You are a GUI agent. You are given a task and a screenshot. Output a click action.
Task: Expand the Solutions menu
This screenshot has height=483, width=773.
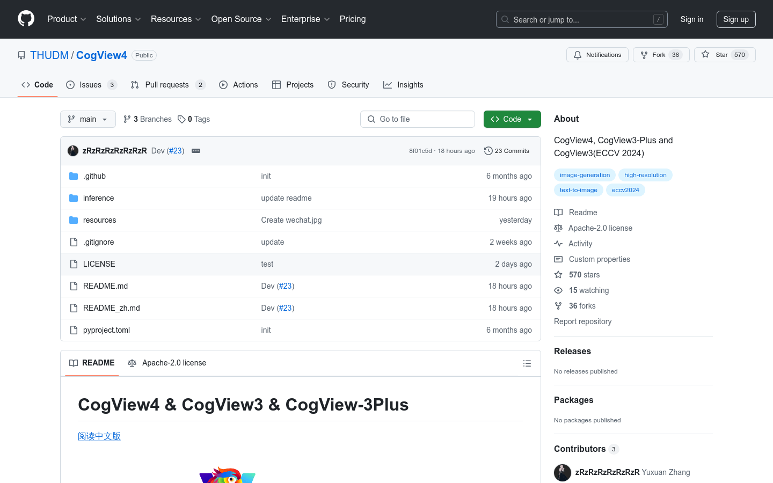pos(119,19)
